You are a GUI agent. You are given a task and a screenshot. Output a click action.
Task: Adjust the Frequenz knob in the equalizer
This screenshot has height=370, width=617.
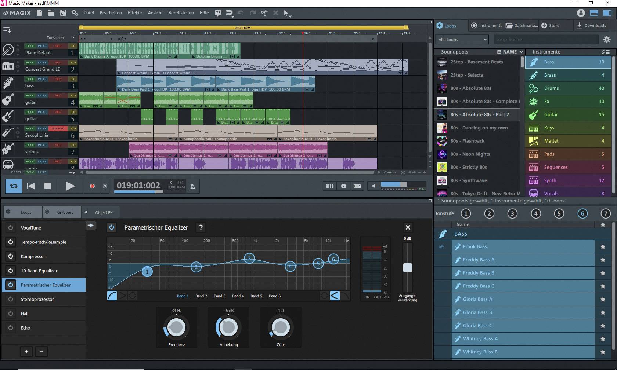click(x=176, y=327)
